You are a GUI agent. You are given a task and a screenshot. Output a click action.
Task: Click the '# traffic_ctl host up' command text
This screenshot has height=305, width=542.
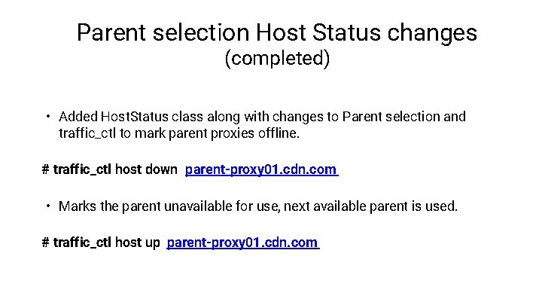(x=101, y=242)
